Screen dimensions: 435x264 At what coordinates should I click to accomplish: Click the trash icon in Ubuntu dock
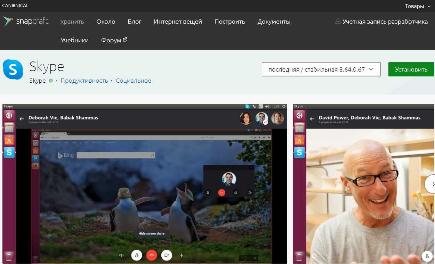9,257
